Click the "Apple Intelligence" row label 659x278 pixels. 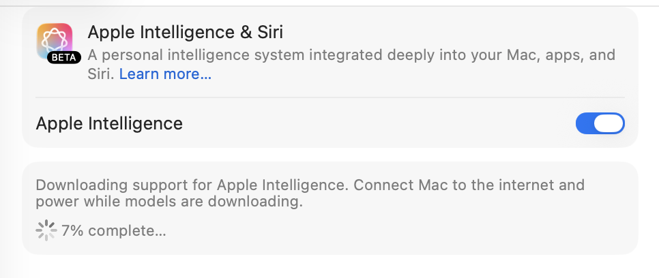(x=109, y=123)
